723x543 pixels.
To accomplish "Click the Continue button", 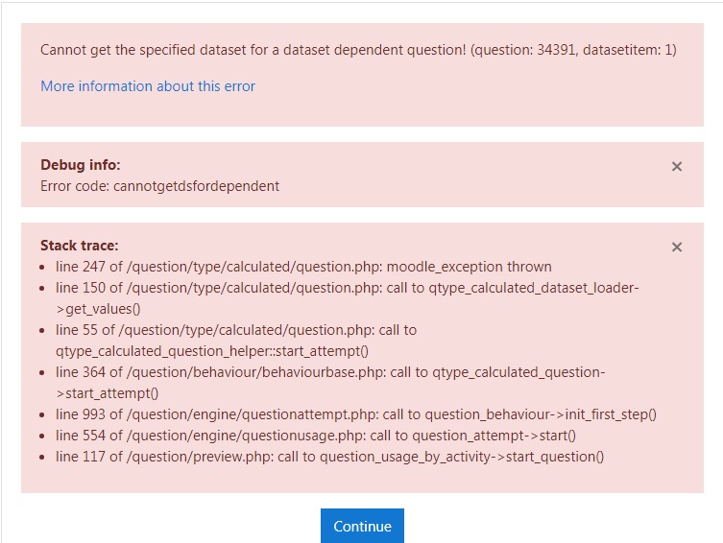I will tap(362, 526).
